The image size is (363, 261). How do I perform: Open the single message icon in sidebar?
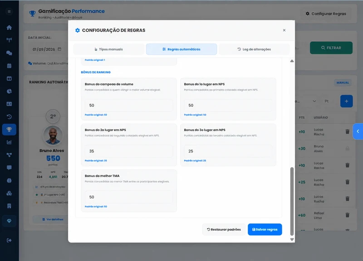tap(9, 168)
